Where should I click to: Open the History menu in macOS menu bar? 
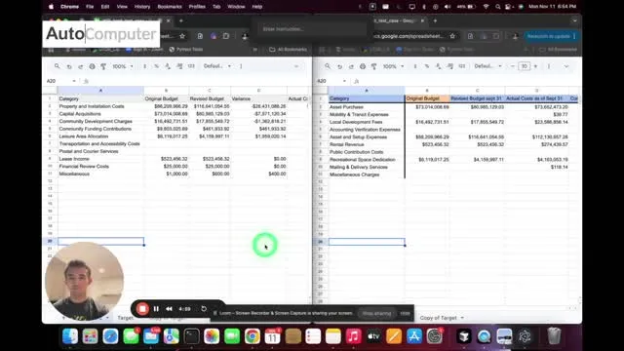pyautogui.click(x=142, y=7)
